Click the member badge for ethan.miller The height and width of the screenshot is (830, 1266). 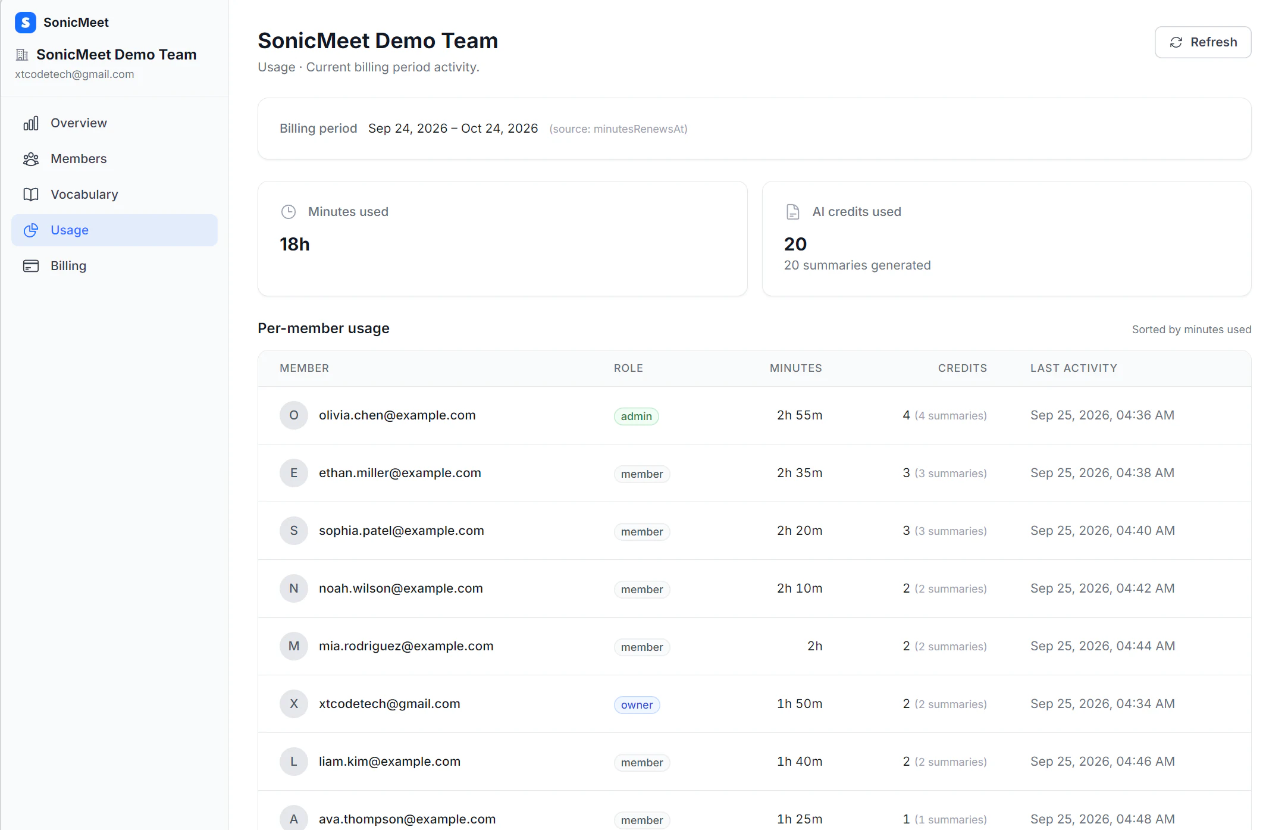642,474
